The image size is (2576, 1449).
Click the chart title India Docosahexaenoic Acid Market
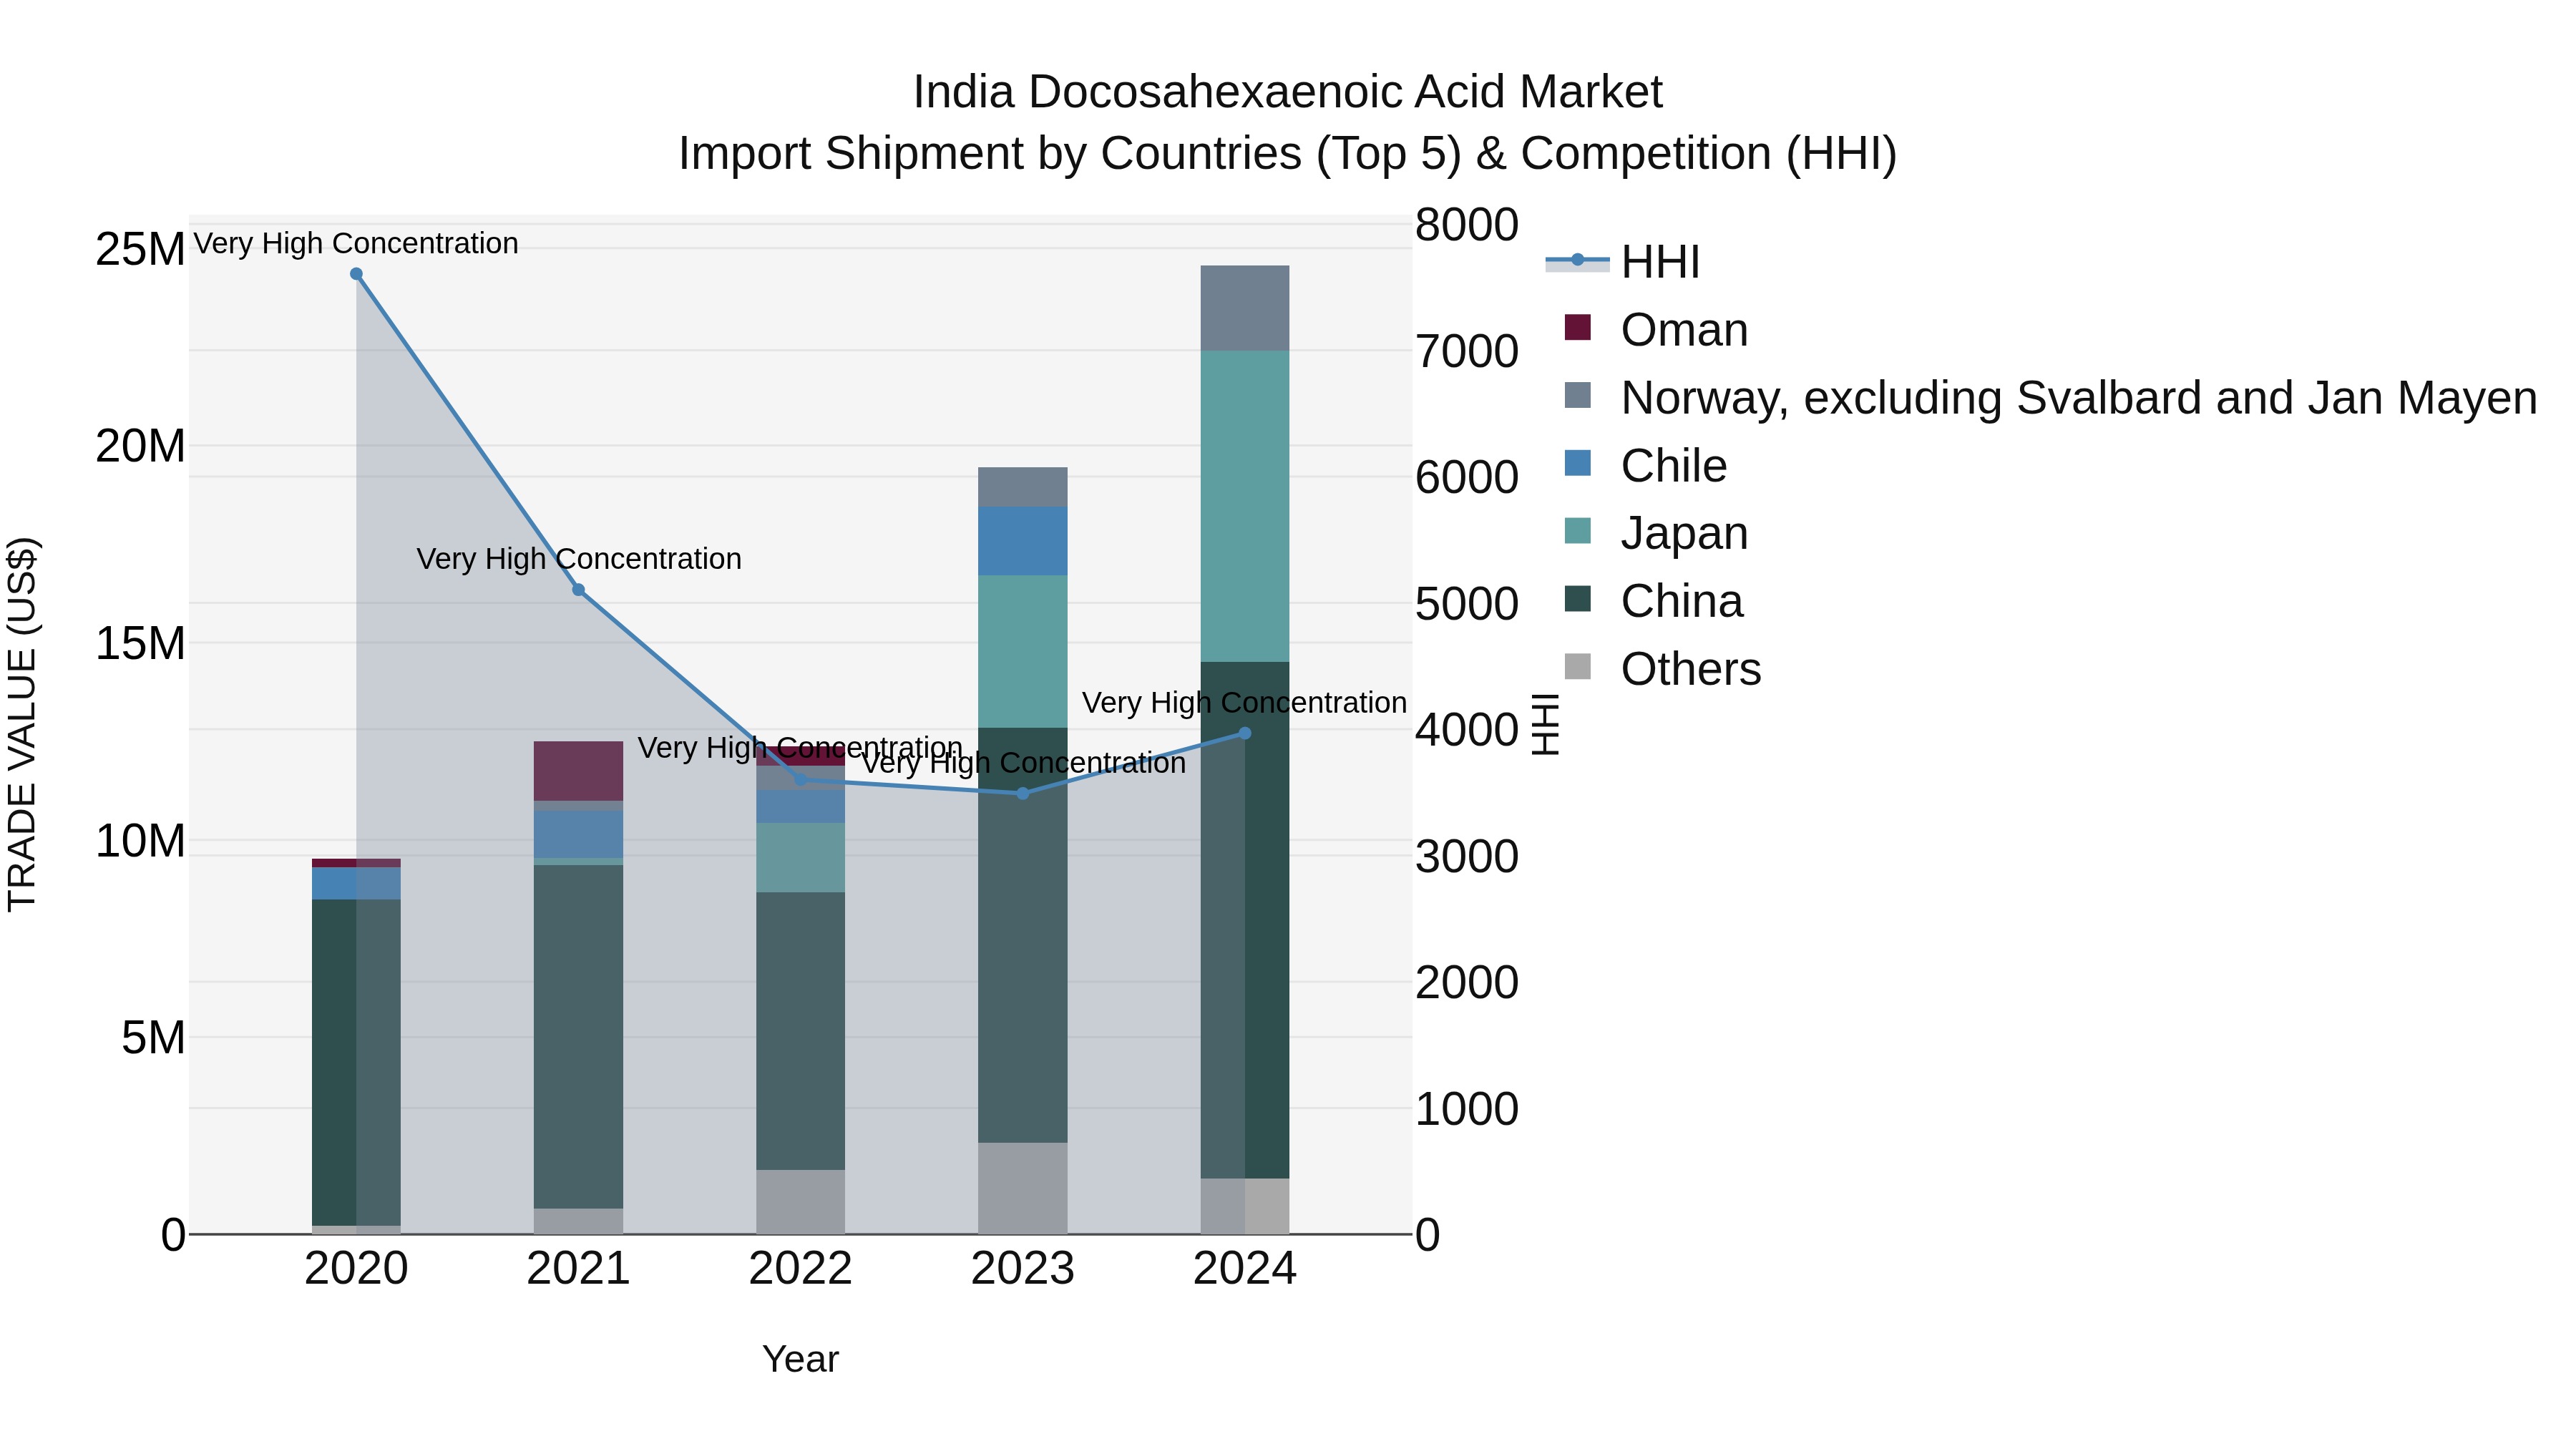(x=1288, y=92)
